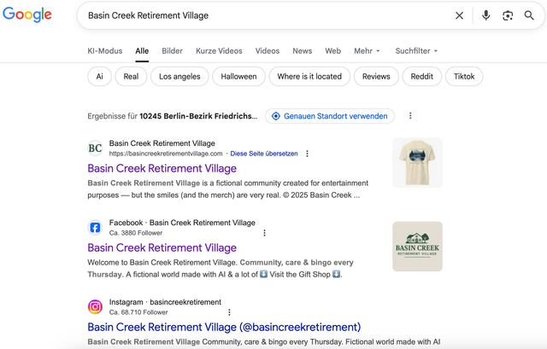Screen dimensions: 547x349
Task: Open three-dot menu for Facebook result
Action: coord(264,233)
